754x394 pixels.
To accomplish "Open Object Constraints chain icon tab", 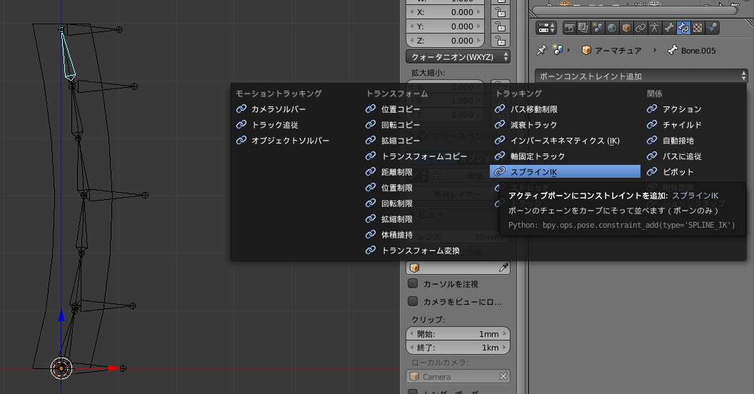I will [640, 28].
